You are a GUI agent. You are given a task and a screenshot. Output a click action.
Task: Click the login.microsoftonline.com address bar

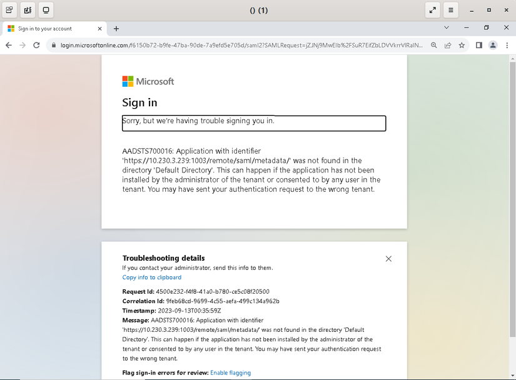[242, 46]
